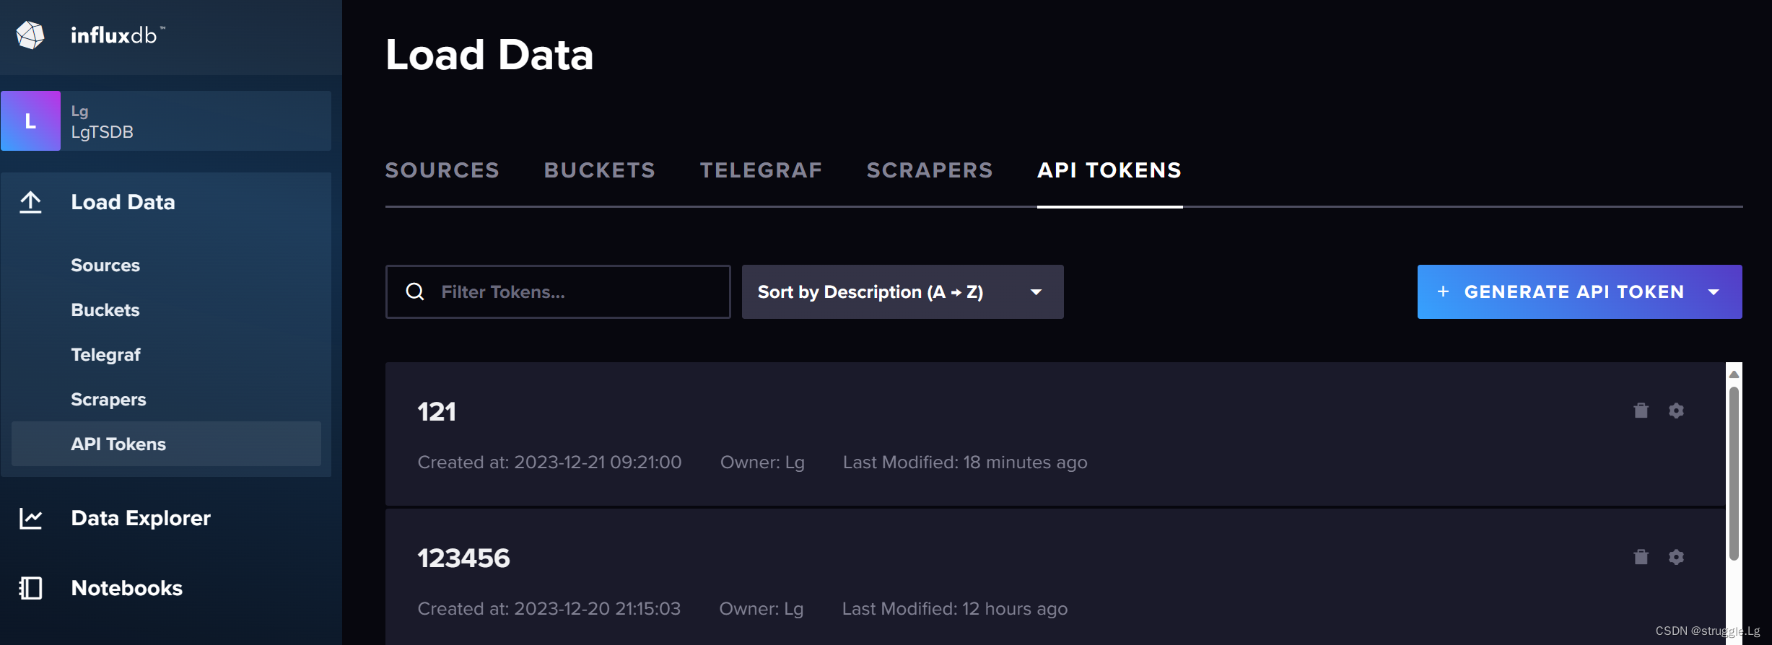Delete token 121 with trash icon
1772x645 pixels.
[1641, 411]
